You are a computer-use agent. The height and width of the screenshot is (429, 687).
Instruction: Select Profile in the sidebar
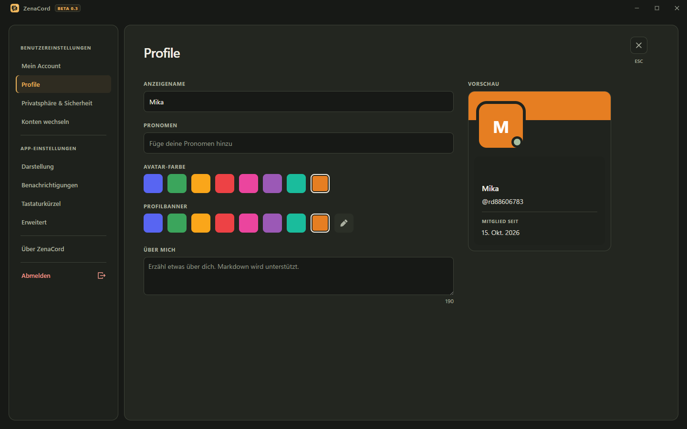point(63,84)
